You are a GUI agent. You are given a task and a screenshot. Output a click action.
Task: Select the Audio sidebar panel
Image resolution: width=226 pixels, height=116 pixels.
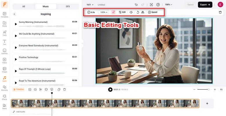coord(4,79)
